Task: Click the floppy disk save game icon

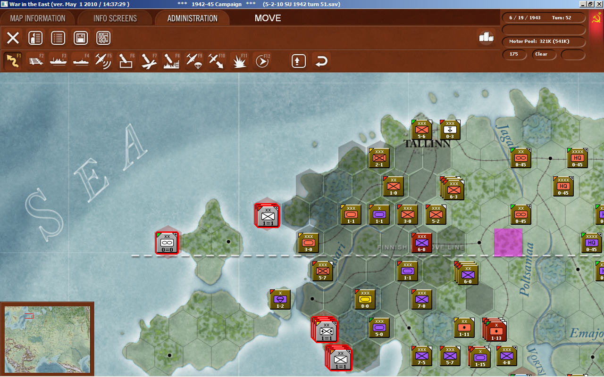Action: [x=81, y=38]
